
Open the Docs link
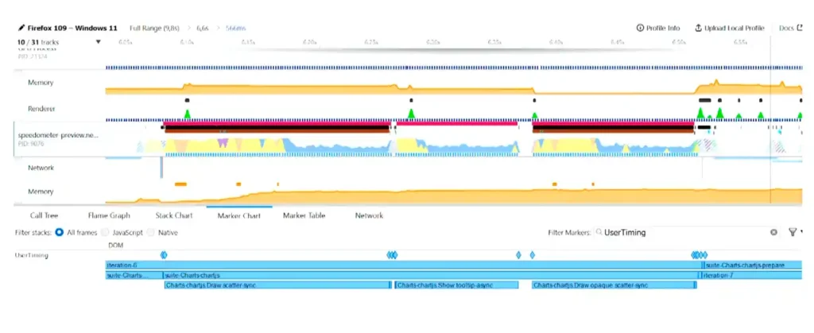click(x=791, y=28)
